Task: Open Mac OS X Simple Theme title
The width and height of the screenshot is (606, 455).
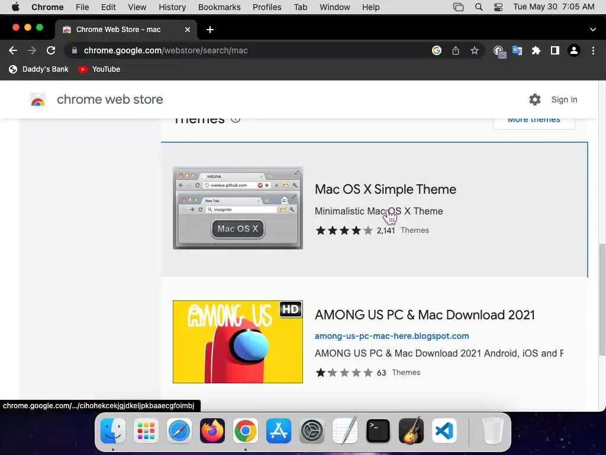Action: pyautogui.click(x=385, y=189)
